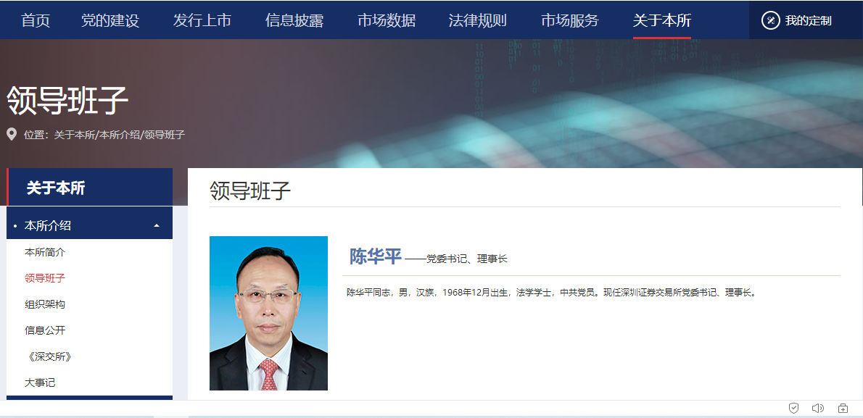Click the speaker sound icon in status bar
The width and height of the screenshot is (863, 418).
click(x=818, y=408)
